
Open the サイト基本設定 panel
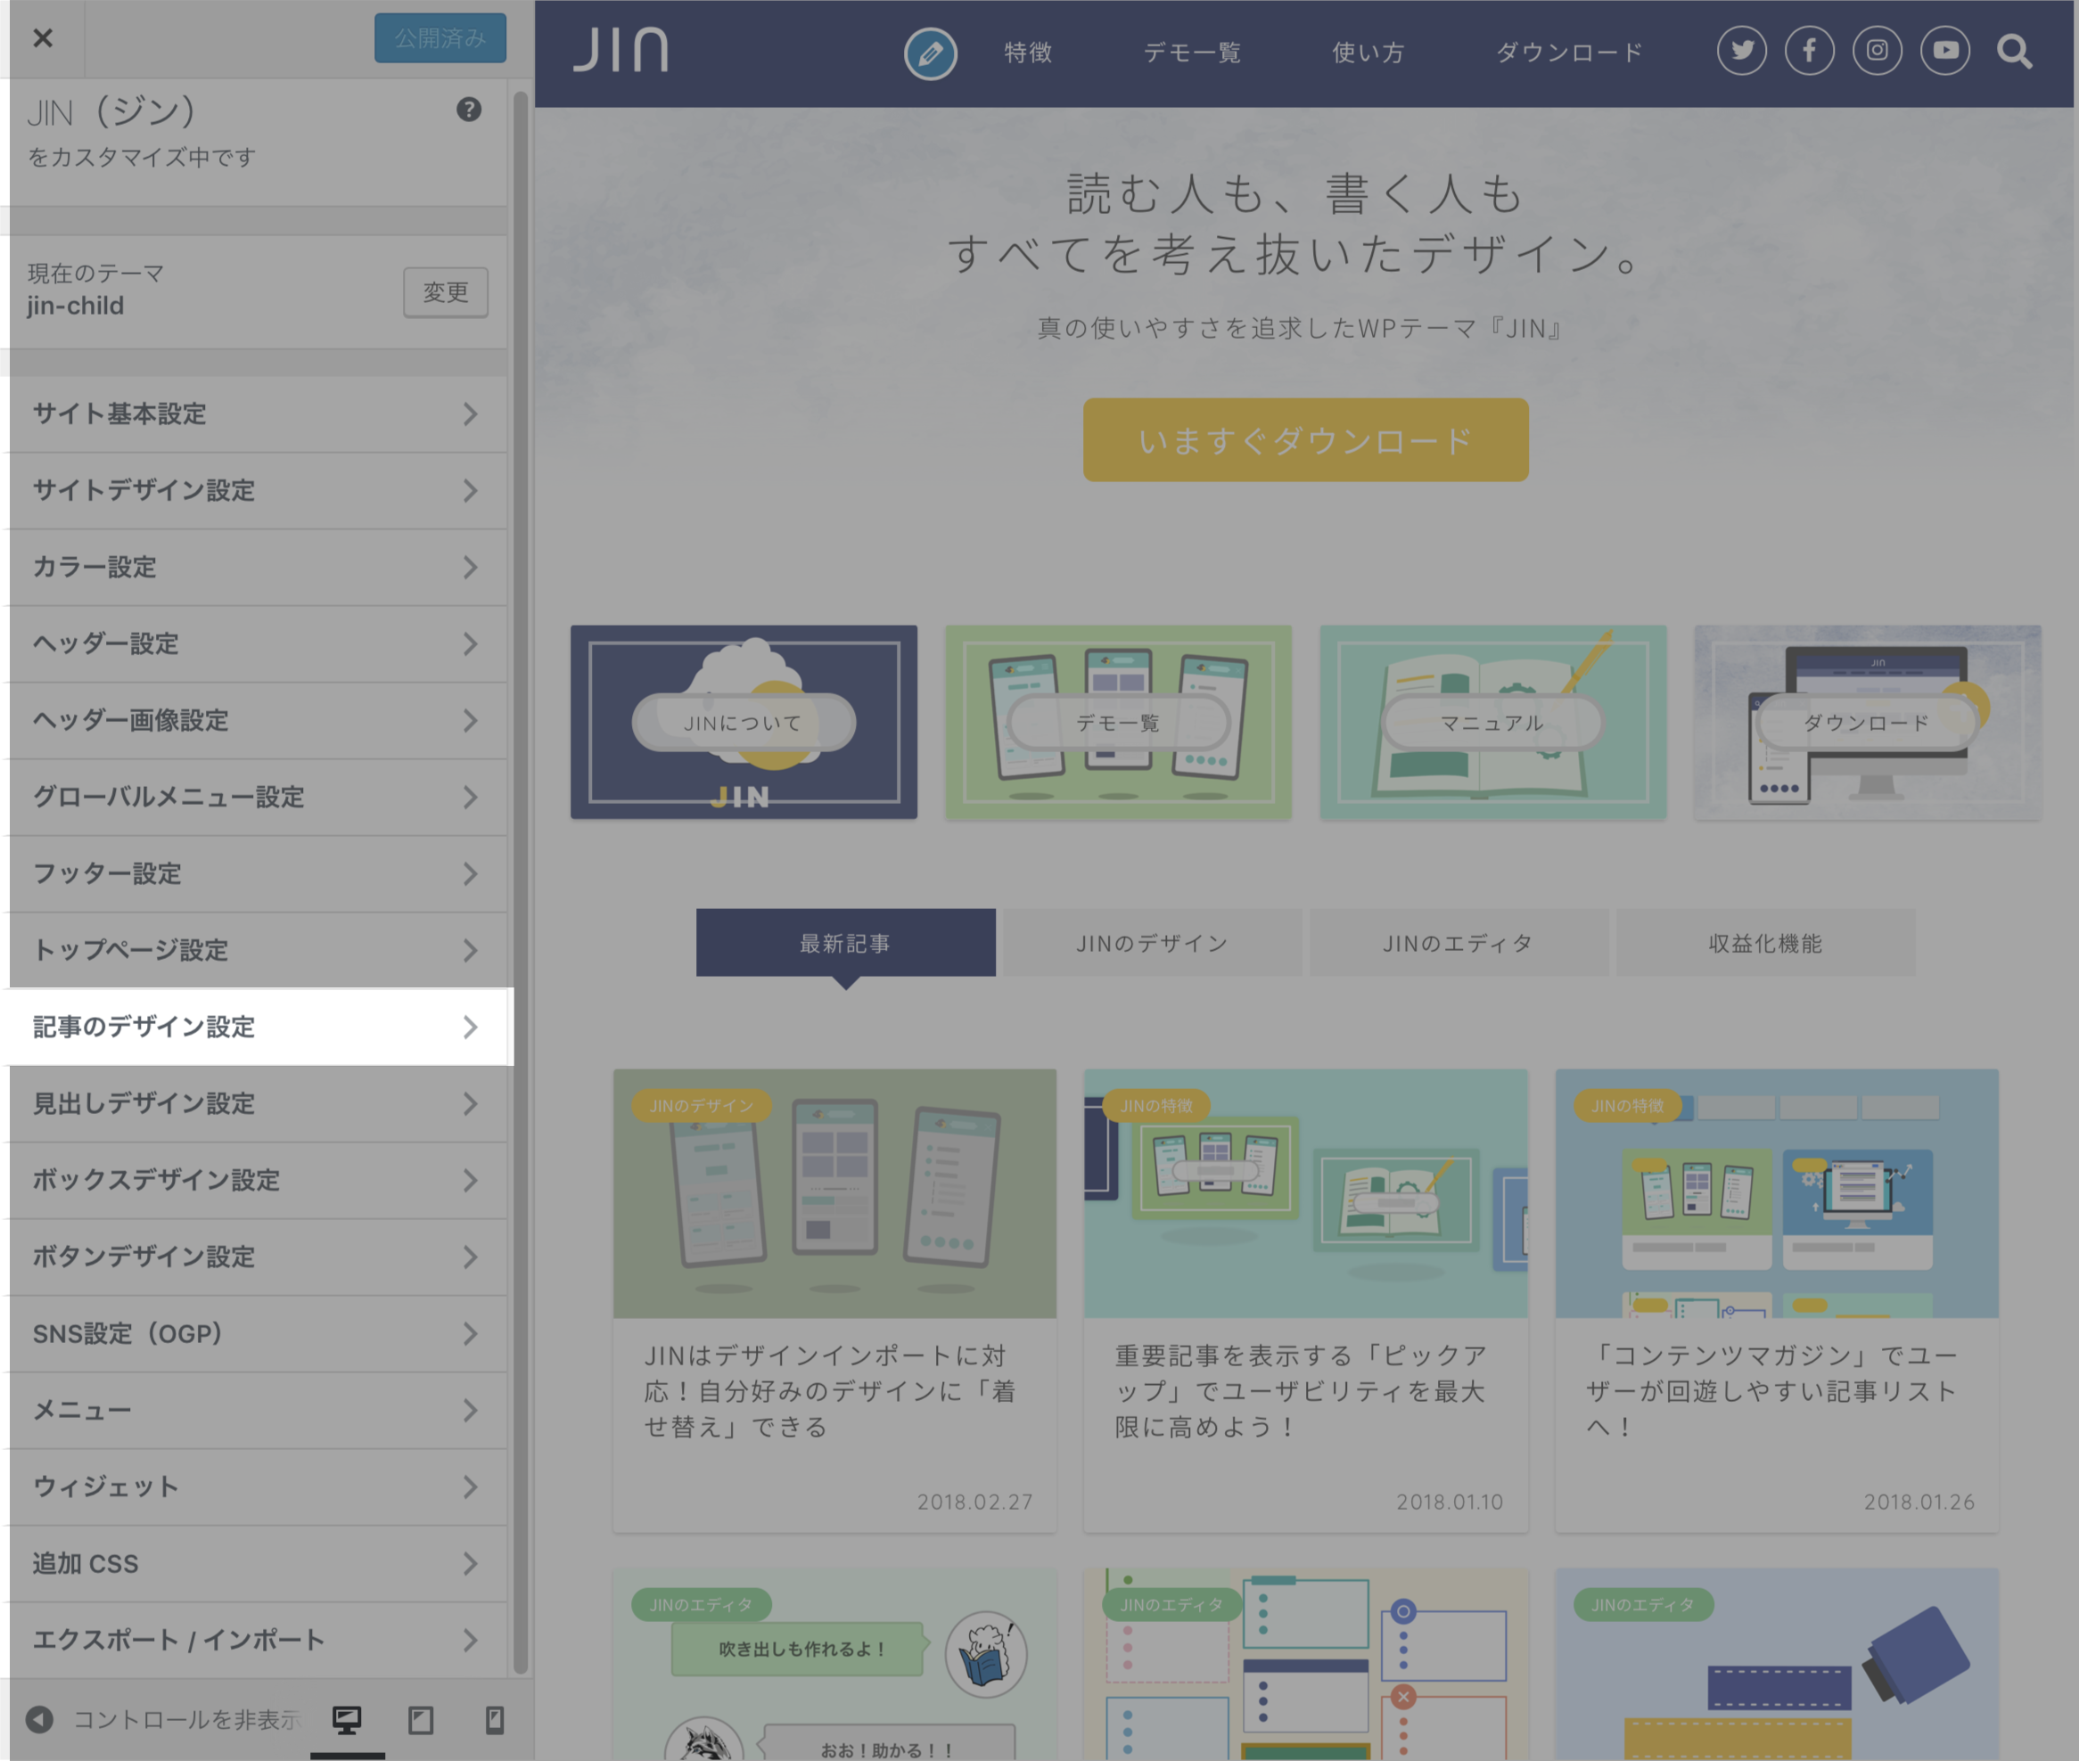(x=258, y=414)
